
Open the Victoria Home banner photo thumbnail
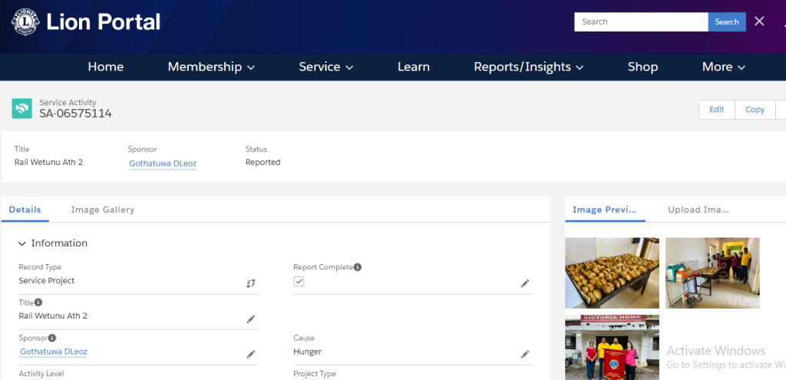coord(612,348)
